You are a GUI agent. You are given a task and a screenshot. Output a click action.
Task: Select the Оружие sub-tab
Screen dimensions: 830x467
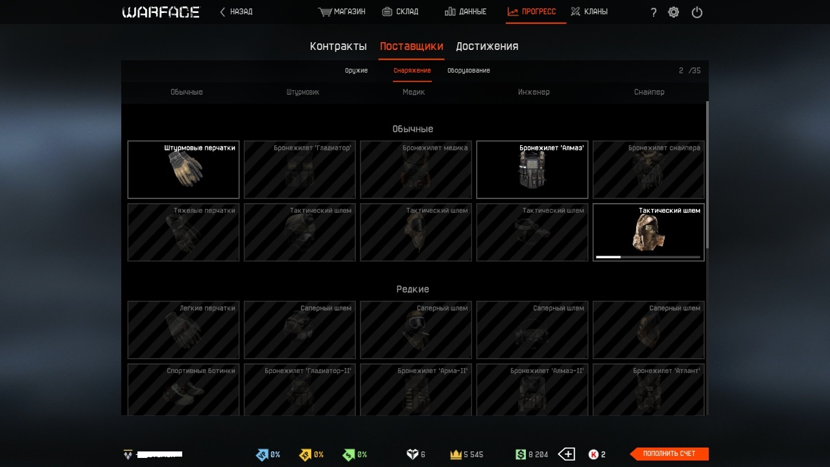[x=357, y=70]
